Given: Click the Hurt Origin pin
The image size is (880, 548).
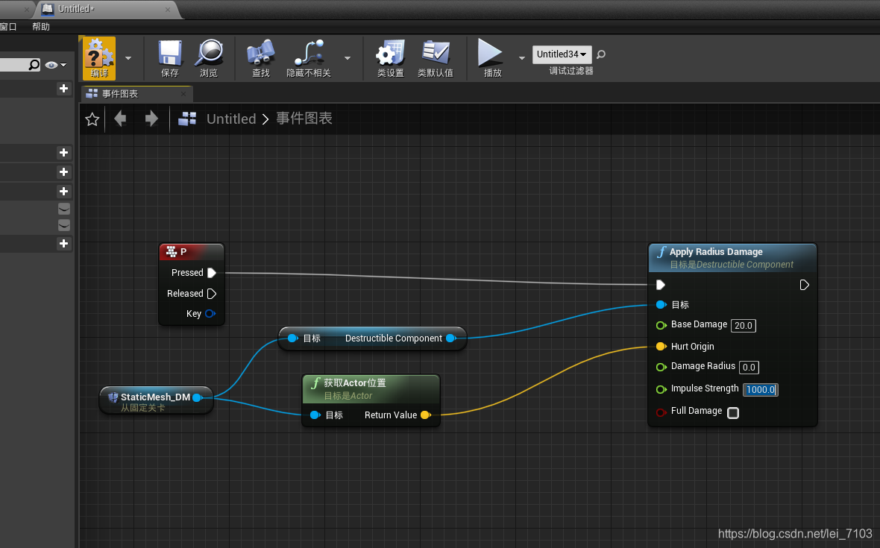Looking at the screenshot, I should (661, 347).
